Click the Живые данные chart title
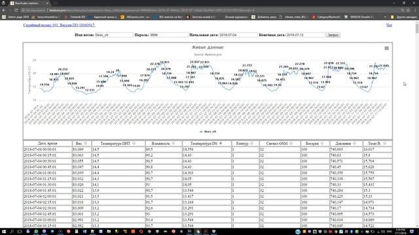 pyautogui.click(x=208, y=48)
